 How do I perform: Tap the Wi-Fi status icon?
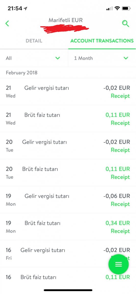click(x=117, y=8)
